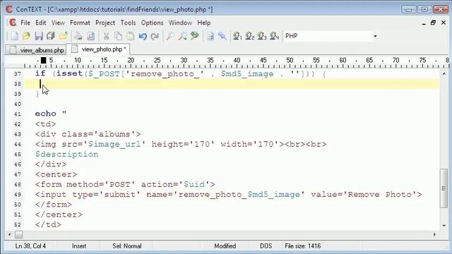Screen dimensions: 452x254
Task: Create a new file with toolbar icon
Action: [x=14, y=36]
